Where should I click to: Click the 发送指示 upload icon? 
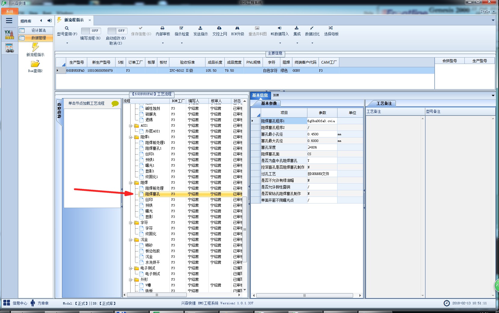(x=200, y=28)
